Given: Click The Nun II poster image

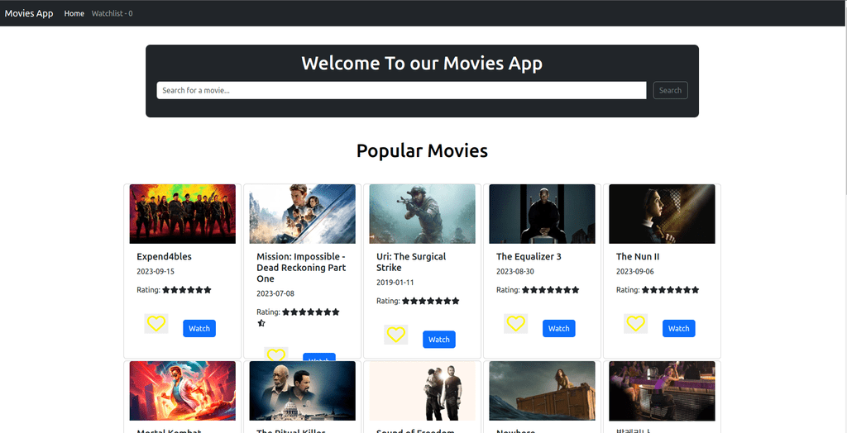Looking at the screenshot, I should [663, 214].
